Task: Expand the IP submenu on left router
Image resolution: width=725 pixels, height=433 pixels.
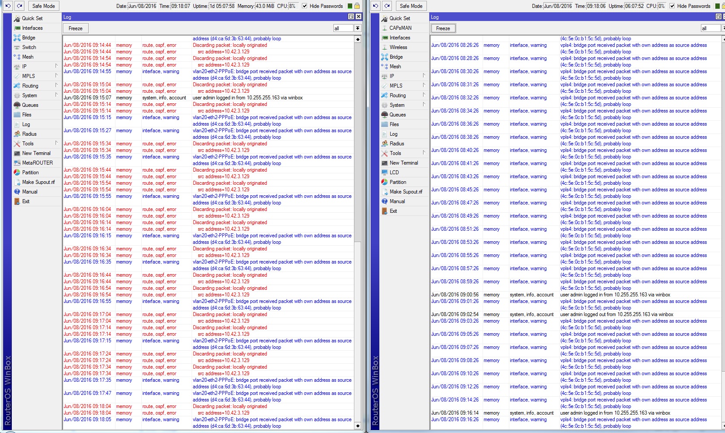Action: [x=24, y=66]
